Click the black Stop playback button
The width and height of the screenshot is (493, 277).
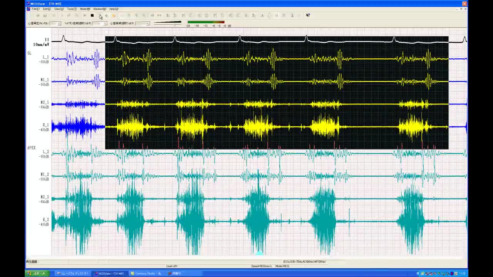pyautogui.click(x=92, y=15)
